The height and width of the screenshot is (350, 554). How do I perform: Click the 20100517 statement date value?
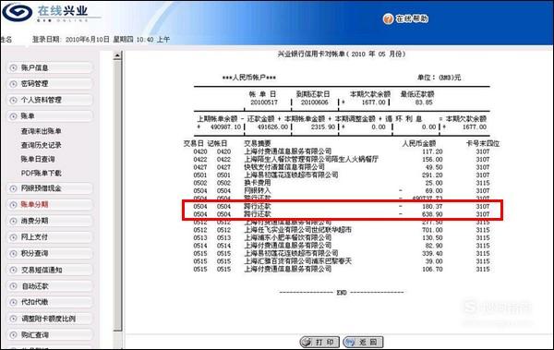coord(264,103)
